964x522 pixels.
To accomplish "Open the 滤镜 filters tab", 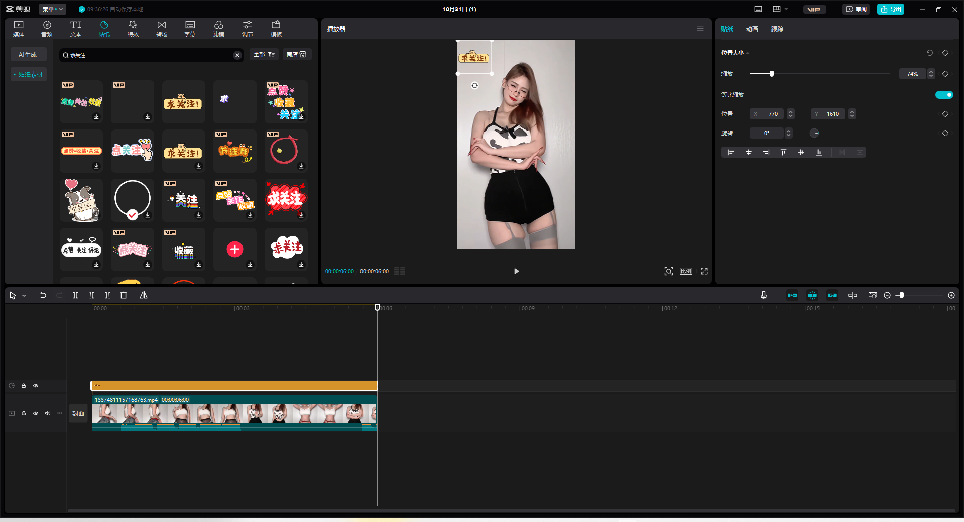I will 218,29.
